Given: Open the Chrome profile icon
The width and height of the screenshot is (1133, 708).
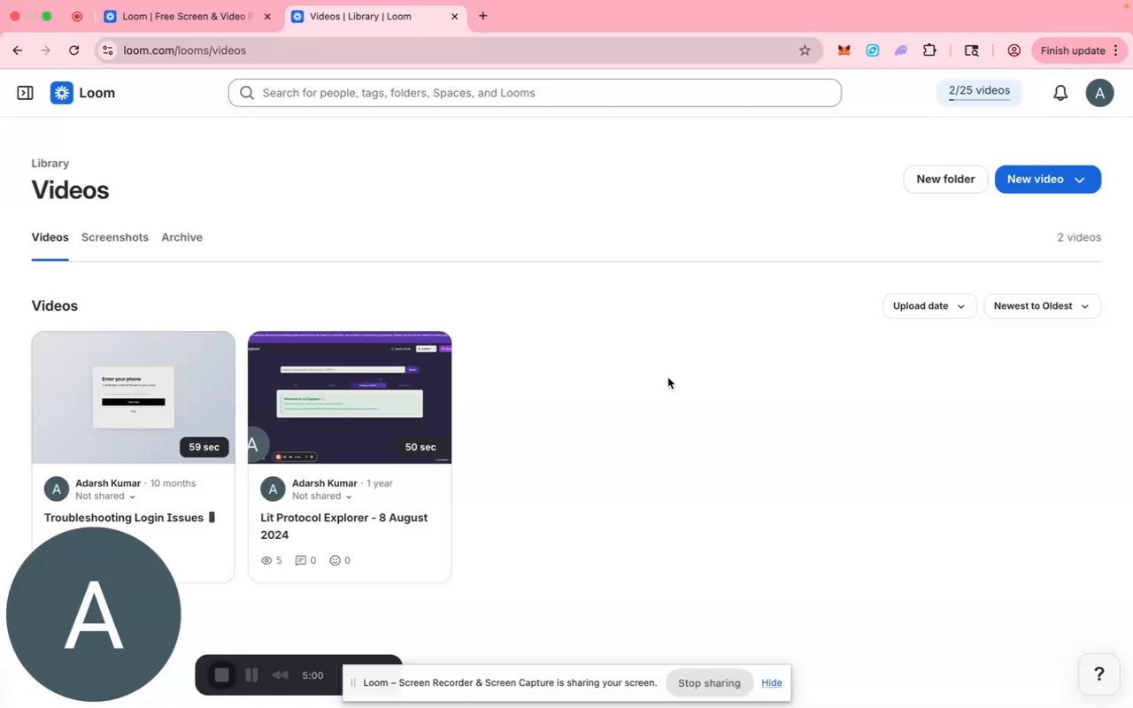Looking at the screenshot, I should (x=1014, y=50).
